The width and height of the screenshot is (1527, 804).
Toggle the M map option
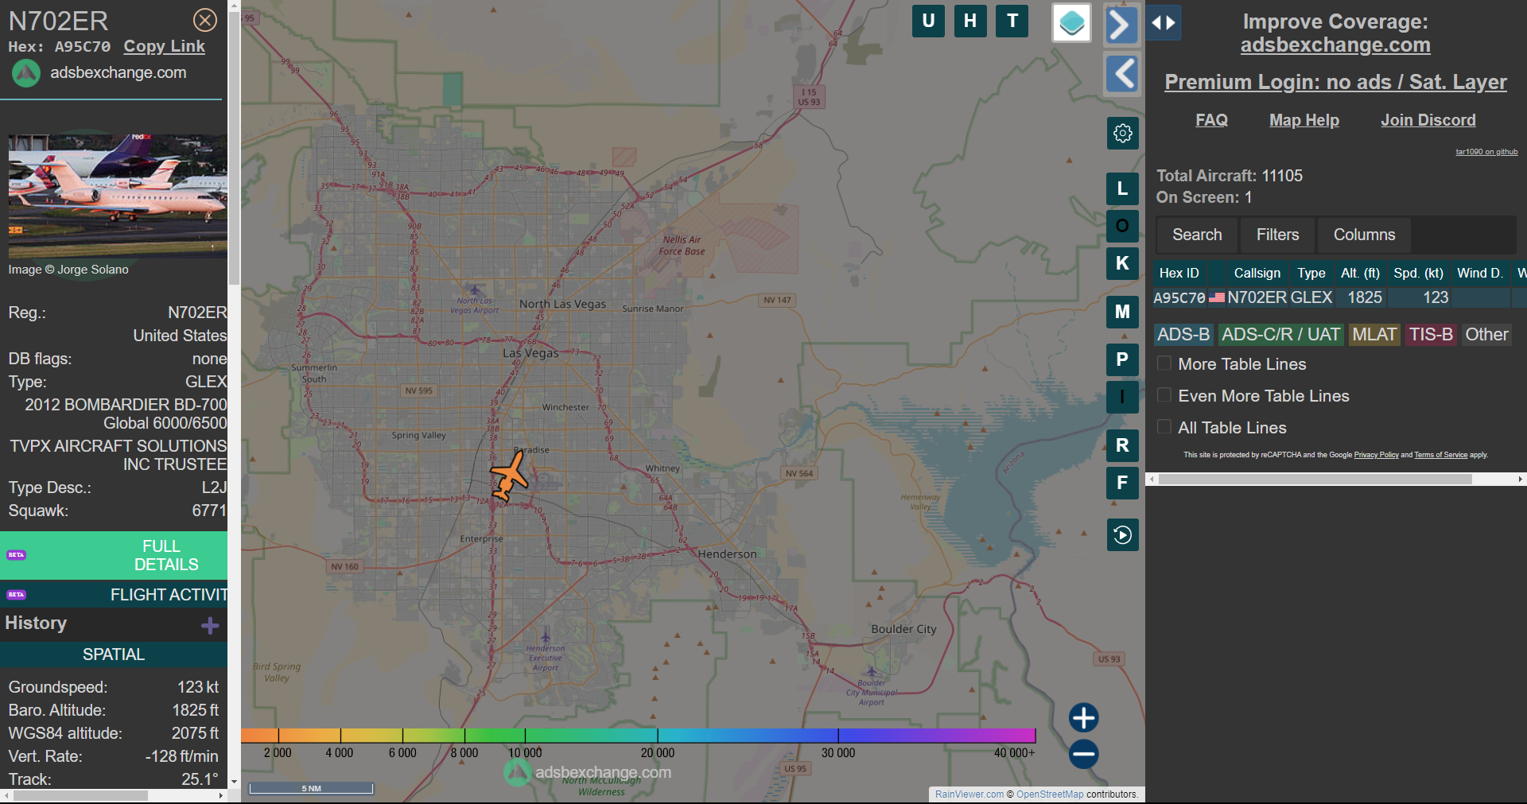(x=1122, y=312)
